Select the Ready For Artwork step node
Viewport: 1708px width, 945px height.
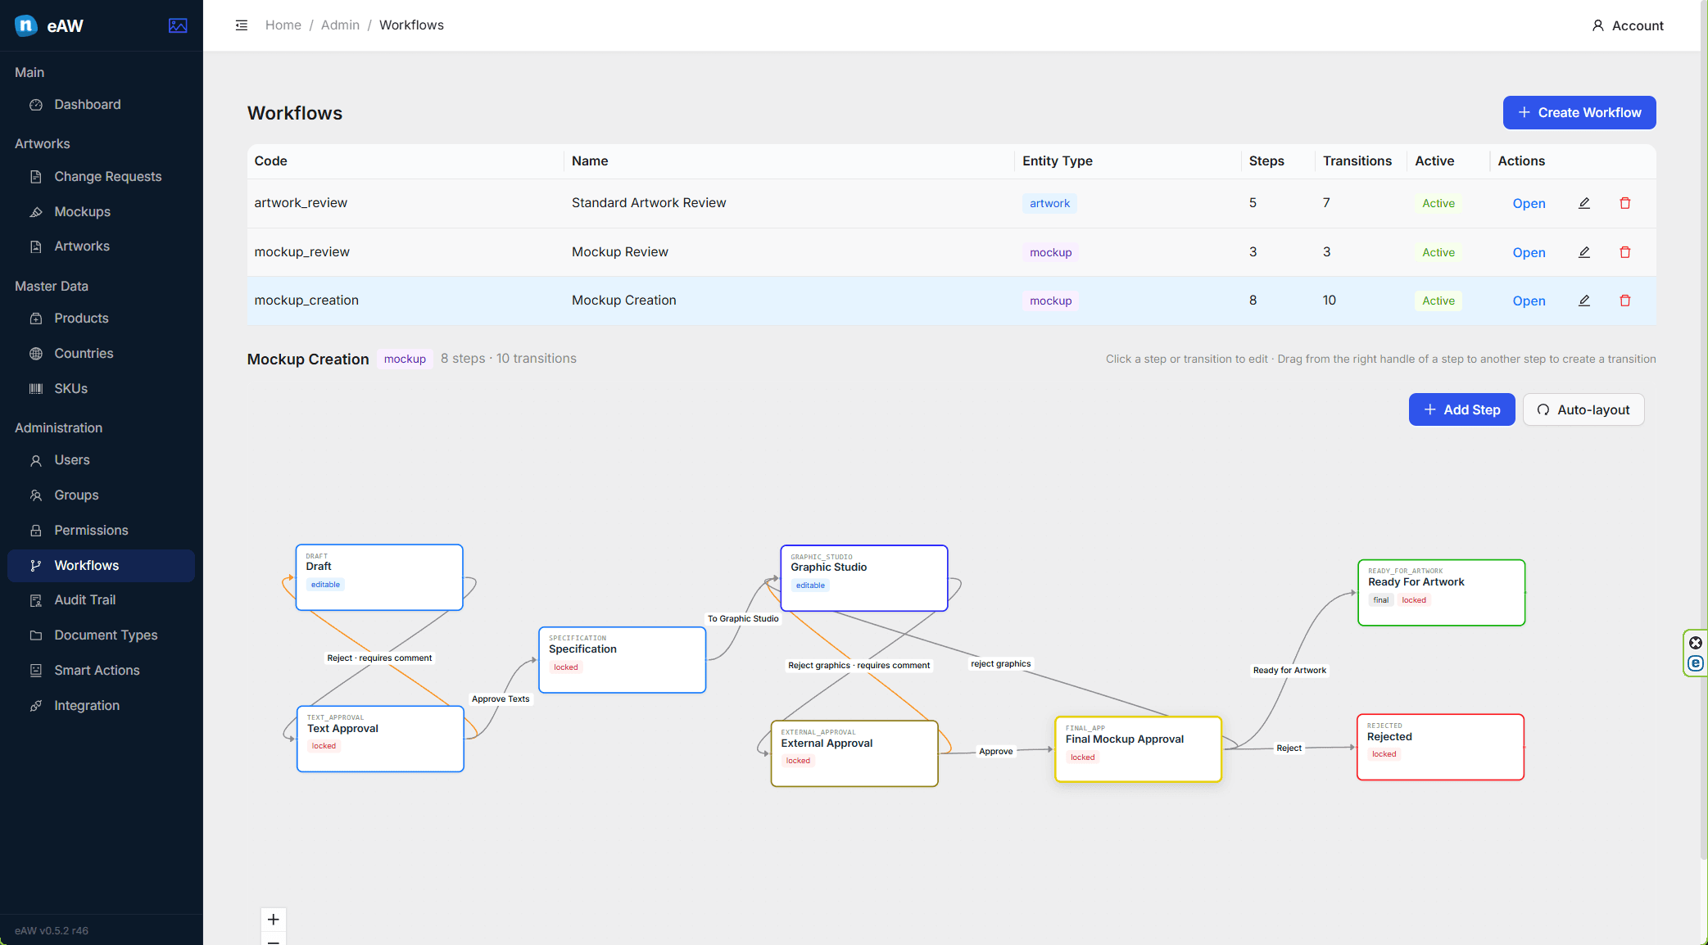point(1442,593)
